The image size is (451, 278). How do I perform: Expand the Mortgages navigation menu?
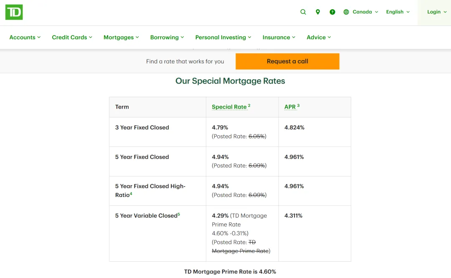pos(121,37)
